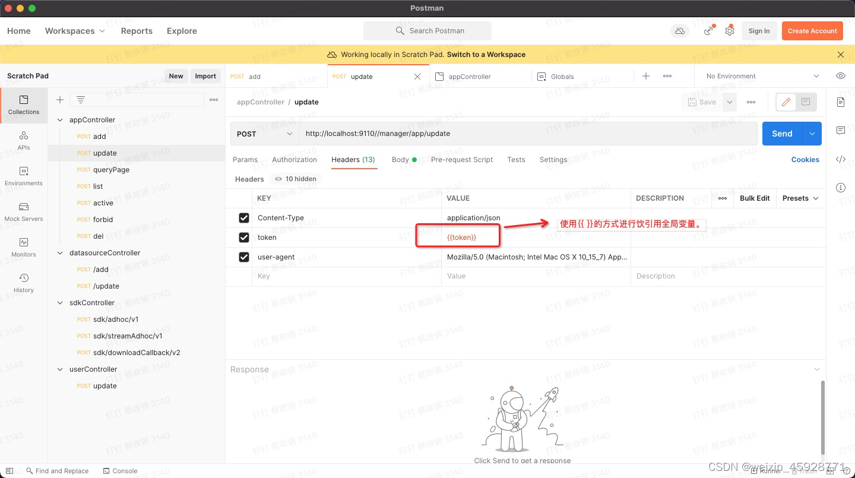Click the Import button

[205, 76]
